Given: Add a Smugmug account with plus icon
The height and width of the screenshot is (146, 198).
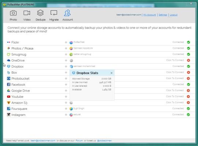Looking at the screenshot, I should click(x=66, y=55).
